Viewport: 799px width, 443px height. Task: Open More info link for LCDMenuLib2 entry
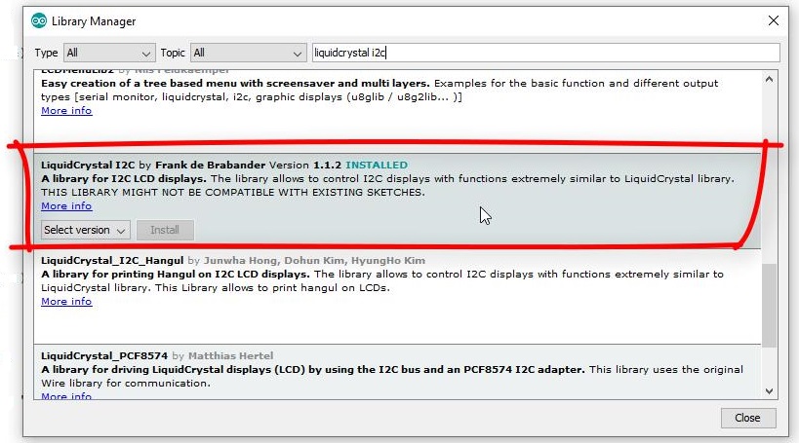point(66,111)
